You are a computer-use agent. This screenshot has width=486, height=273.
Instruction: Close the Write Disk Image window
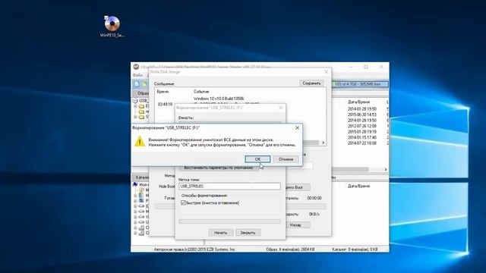pyautogui.click(x=326, y=72)
